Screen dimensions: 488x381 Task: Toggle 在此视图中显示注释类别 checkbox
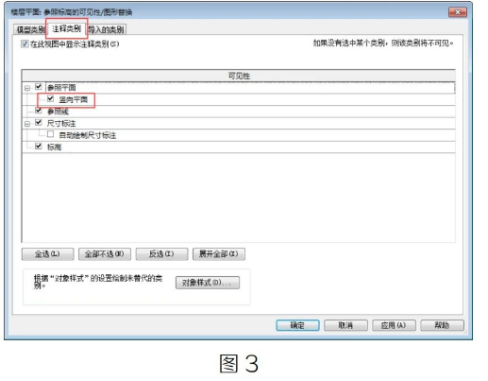point(25,43)
